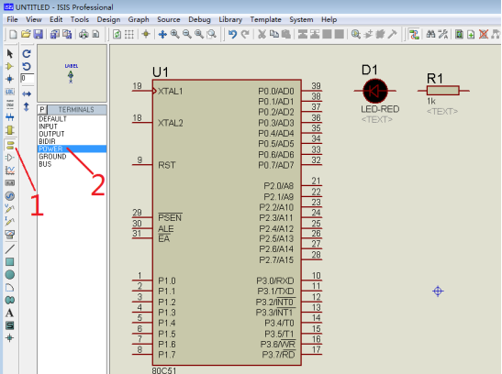This screenshot has width=502, height=374.
Task: Click the rotation angle input box
Action: [28, 78]
